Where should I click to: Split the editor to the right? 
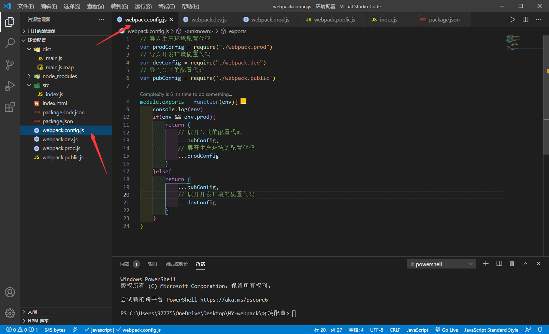coord(525,19)
